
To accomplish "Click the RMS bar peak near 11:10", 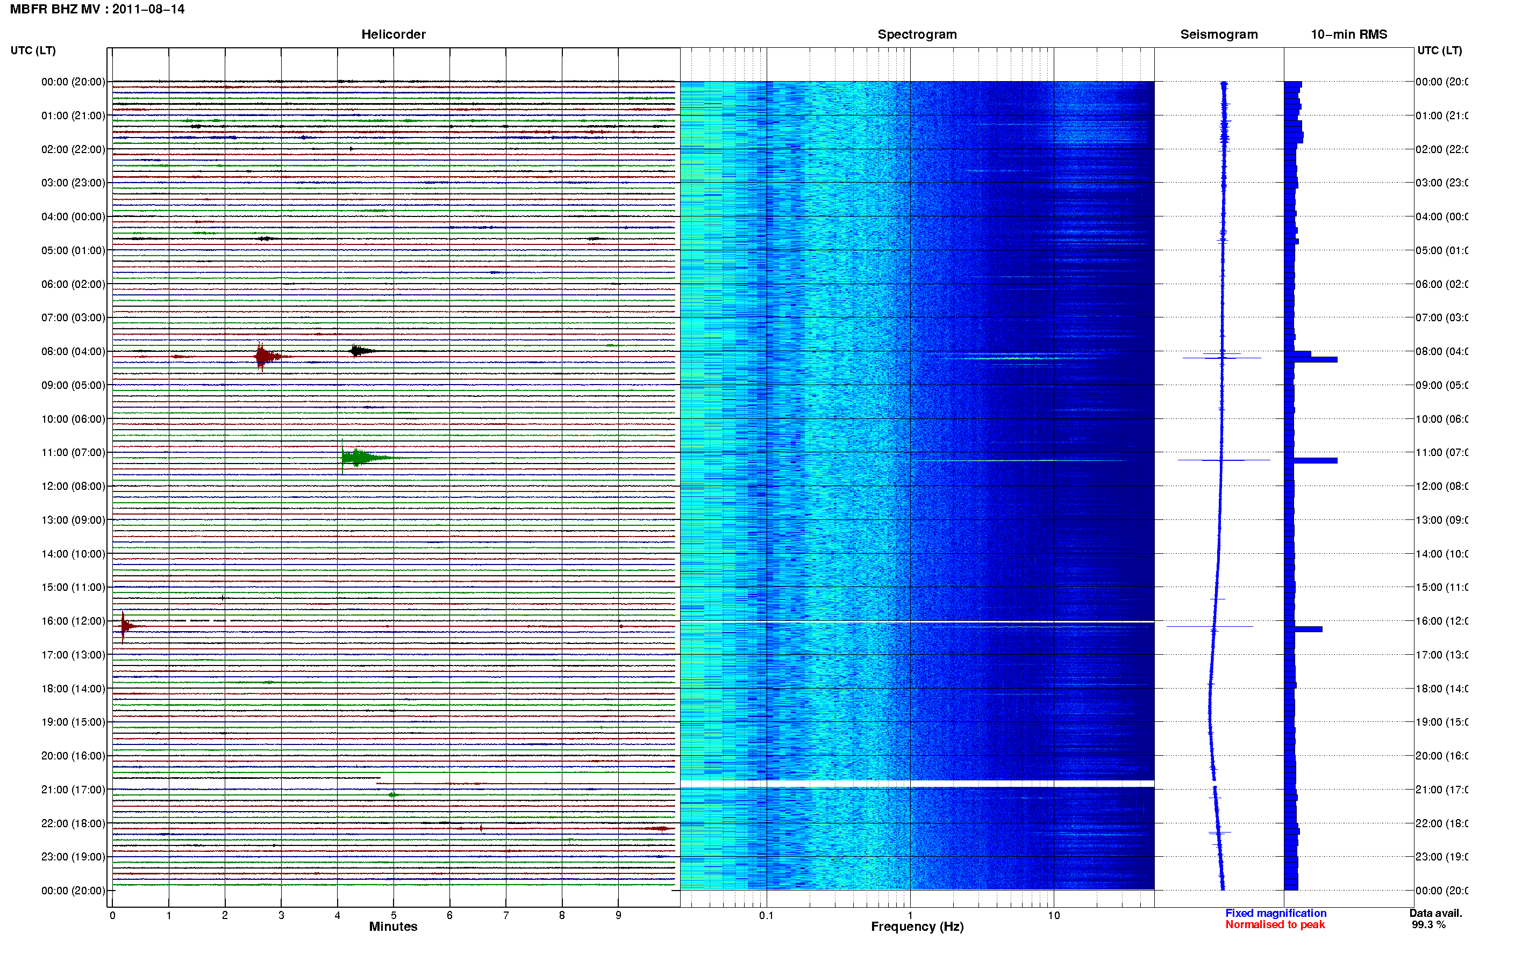I will 1310,460.
